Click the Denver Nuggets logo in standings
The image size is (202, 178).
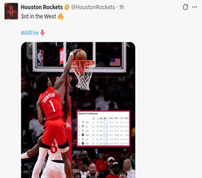(x=83, y=135)
